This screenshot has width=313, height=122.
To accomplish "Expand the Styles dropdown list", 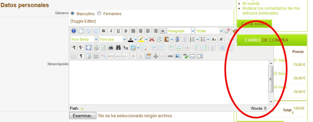I will pos(209,31).
